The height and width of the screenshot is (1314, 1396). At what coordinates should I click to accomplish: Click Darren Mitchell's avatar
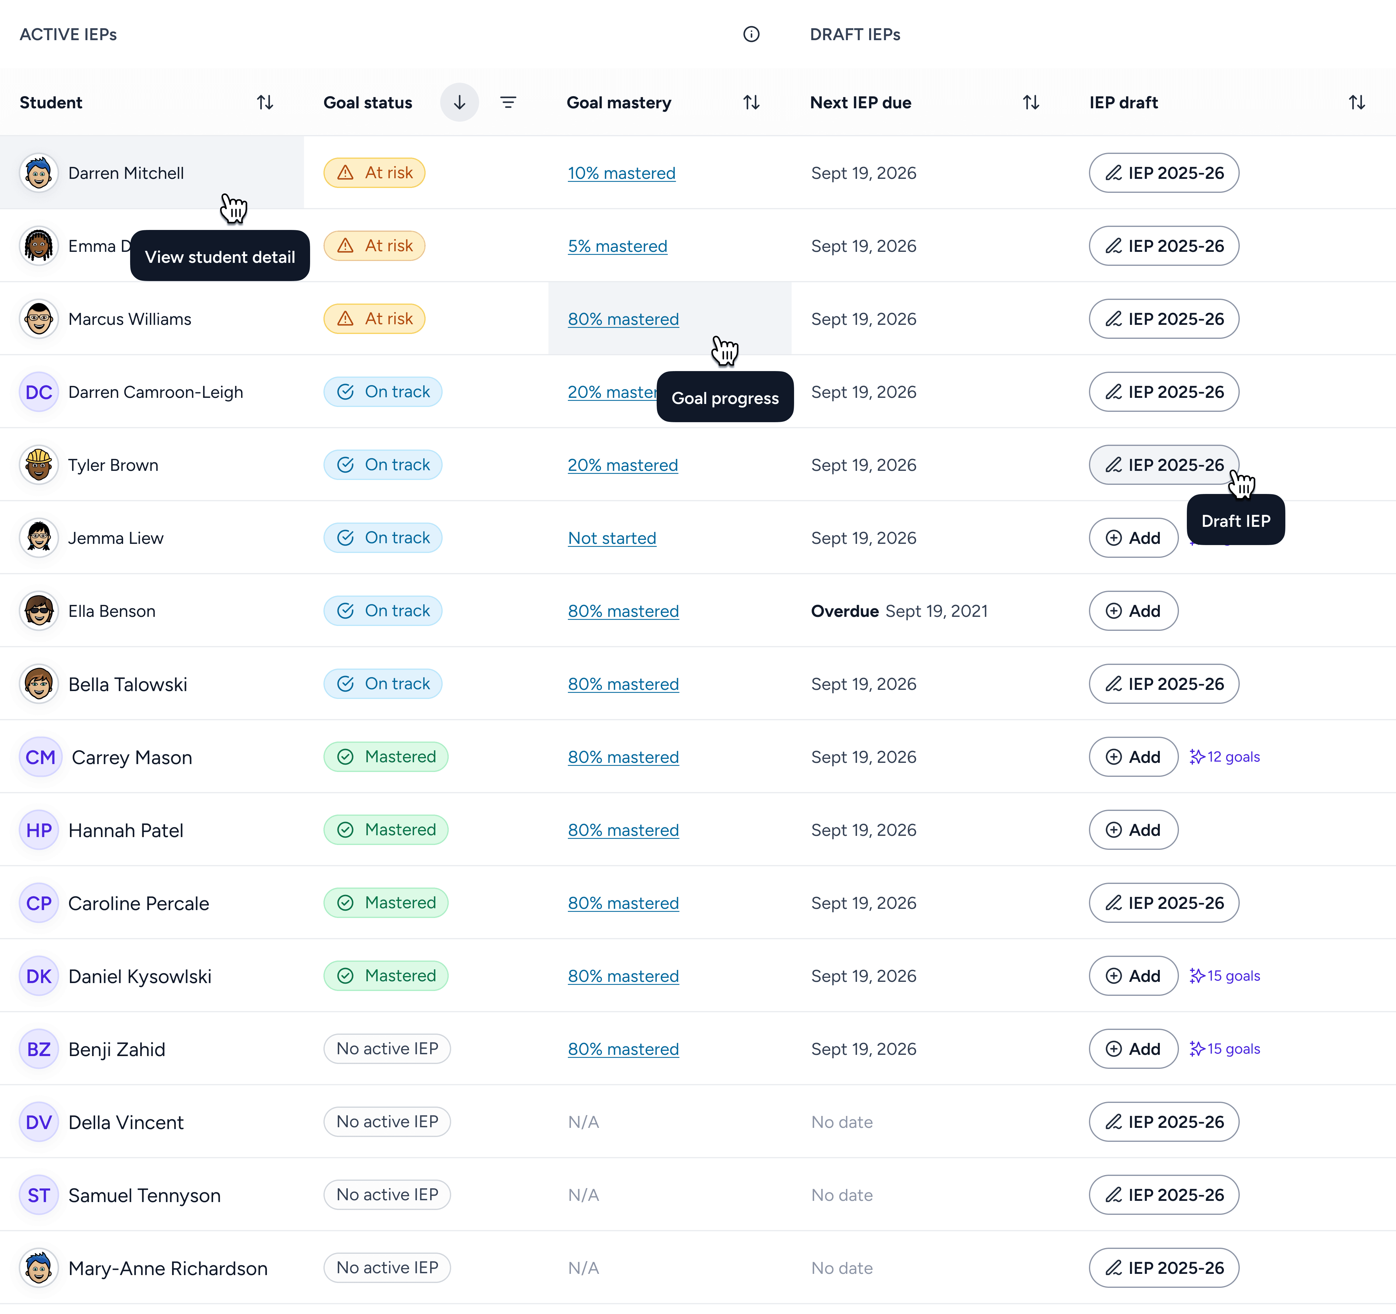39,173
